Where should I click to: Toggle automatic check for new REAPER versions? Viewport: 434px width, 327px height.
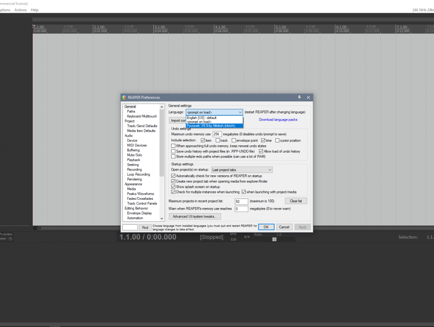(173, 176)
